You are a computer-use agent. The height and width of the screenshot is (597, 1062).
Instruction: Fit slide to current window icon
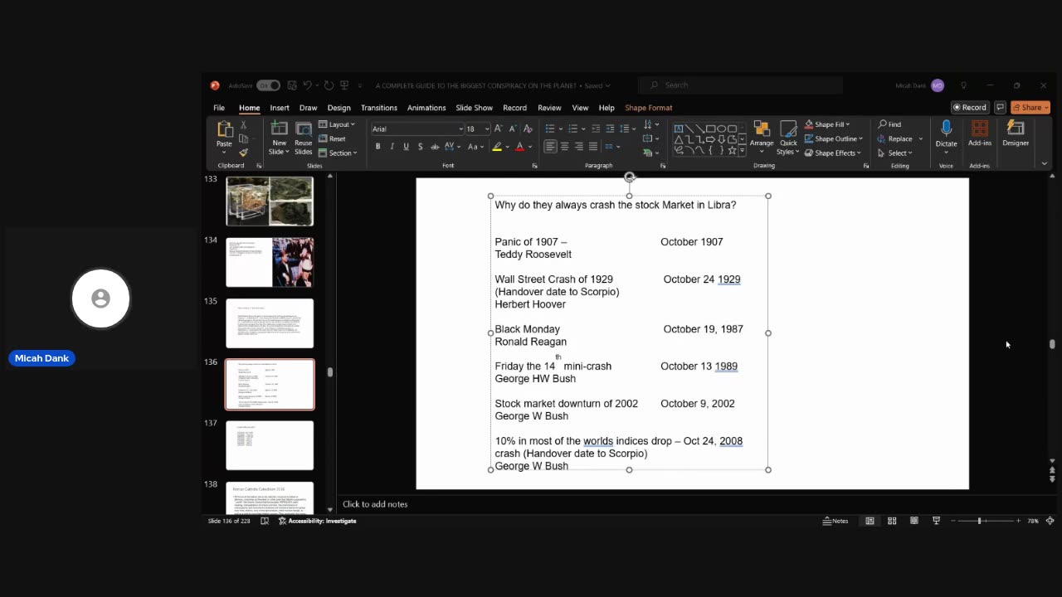[1050, 521]
